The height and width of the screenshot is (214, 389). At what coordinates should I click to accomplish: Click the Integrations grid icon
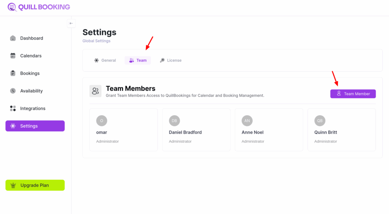tap(13, 108)
